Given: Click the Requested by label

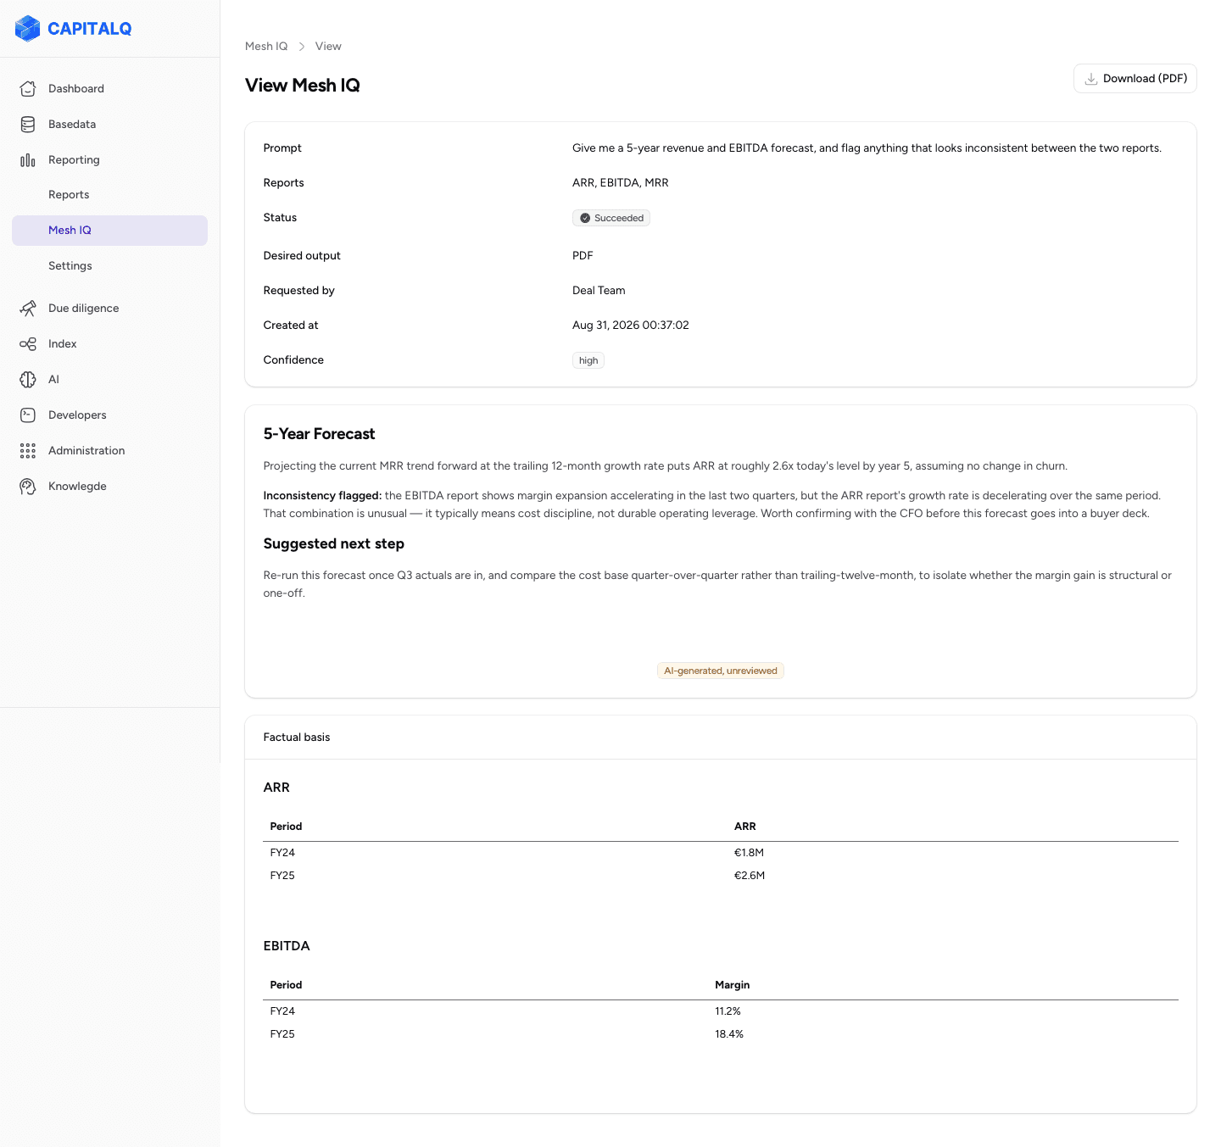Looking at the screenshot, I should pos(299,290).
